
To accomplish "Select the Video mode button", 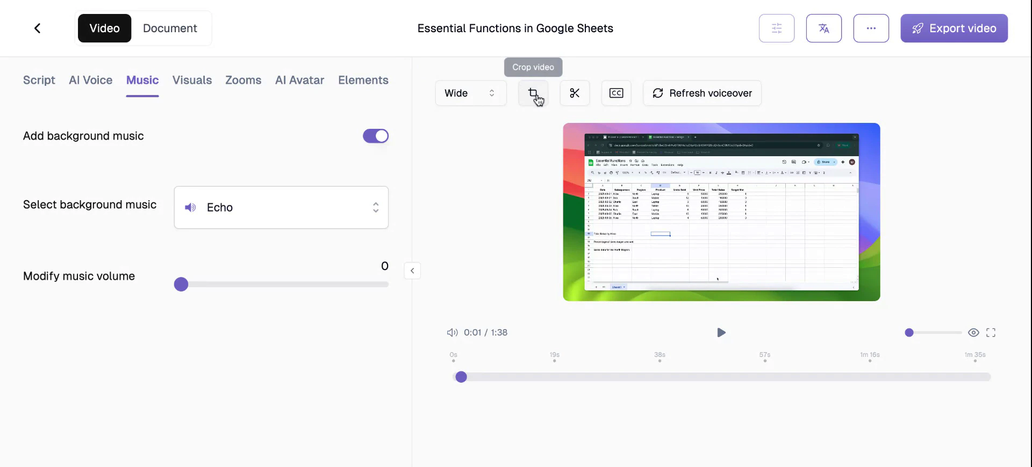I will click(105, 28).
